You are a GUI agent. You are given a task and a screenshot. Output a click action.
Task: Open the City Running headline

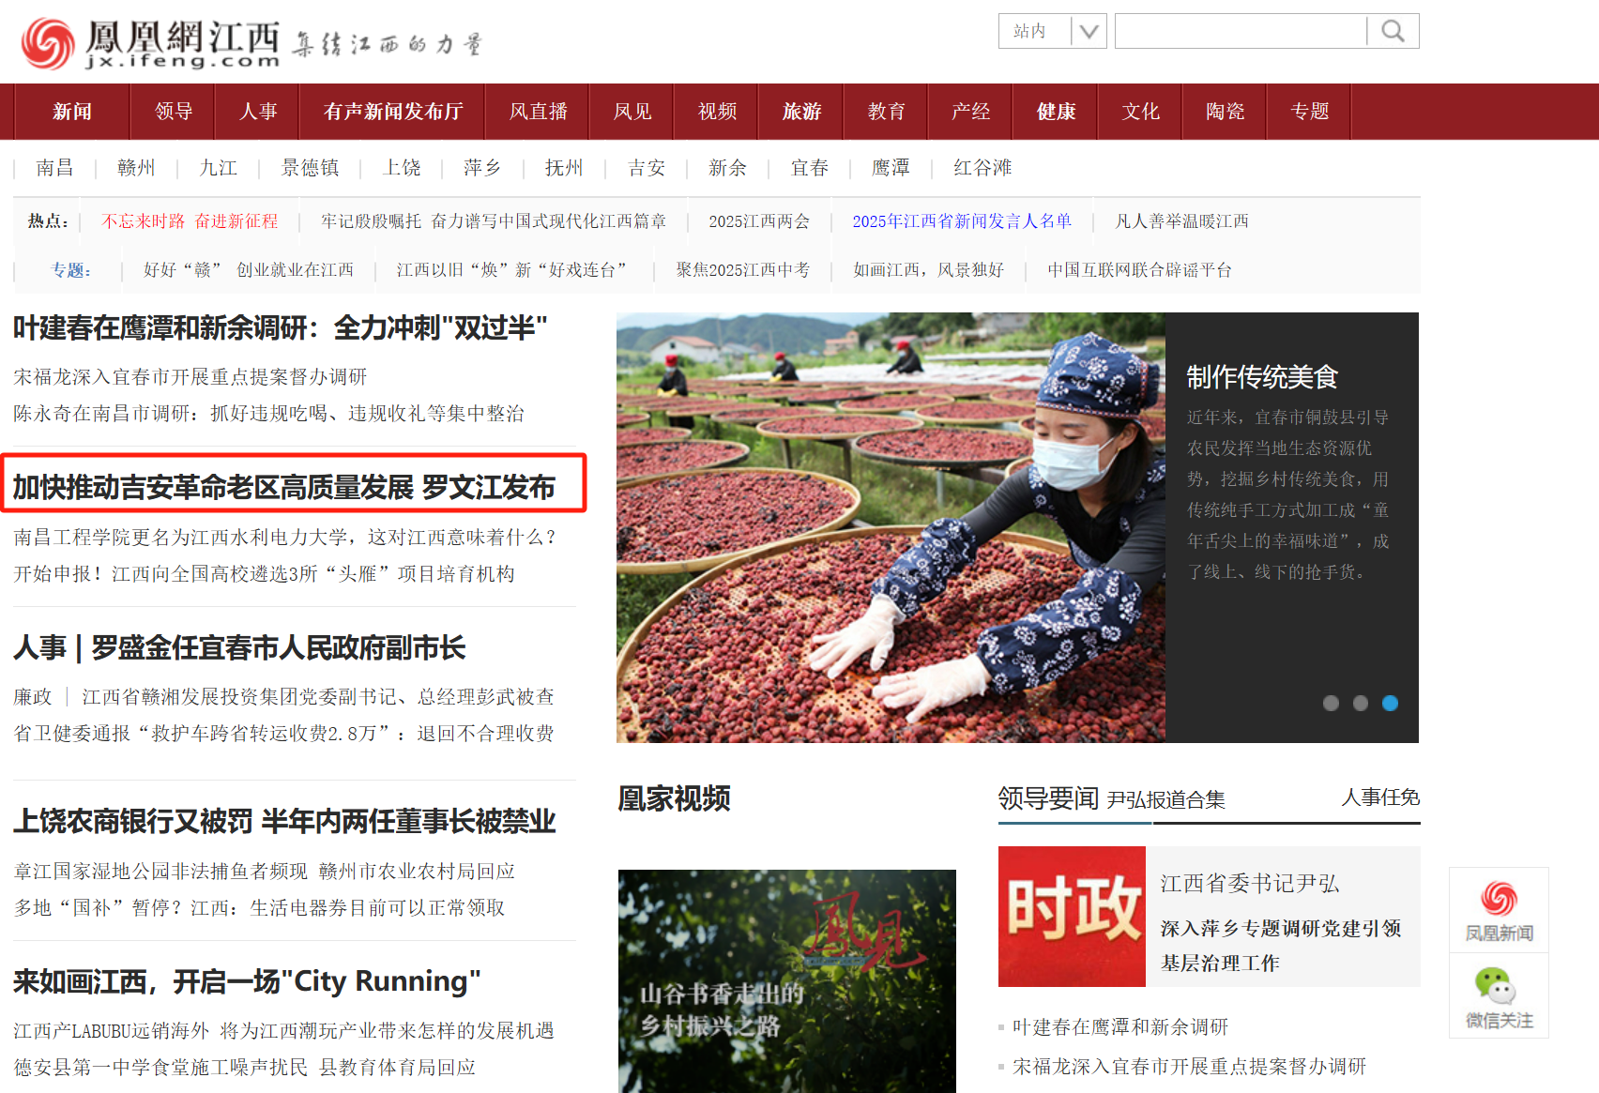click(x=247, y=981)
